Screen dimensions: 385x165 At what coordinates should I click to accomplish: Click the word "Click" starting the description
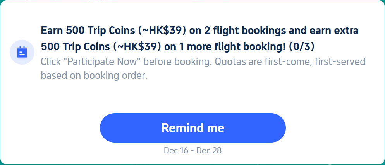point(51,62)
